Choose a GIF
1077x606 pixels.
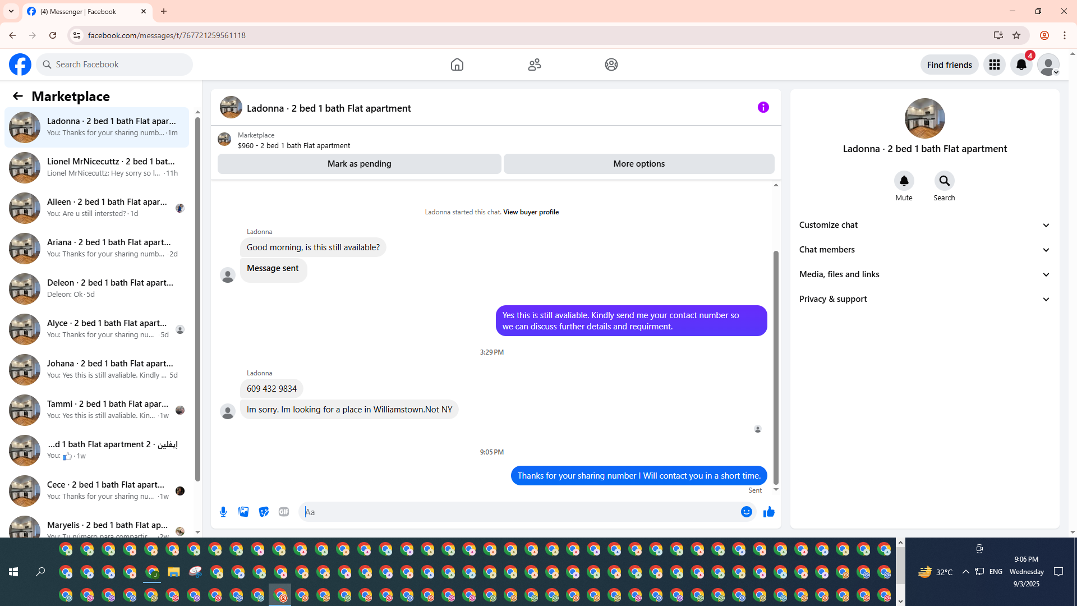click(284, 512)
